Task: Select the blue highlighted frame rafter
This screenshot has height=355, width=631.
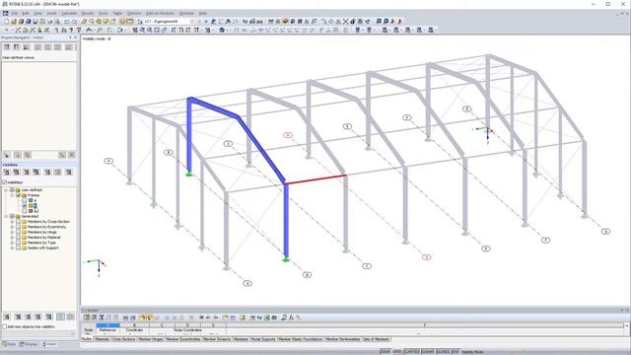Action: [x=261, y=150]
